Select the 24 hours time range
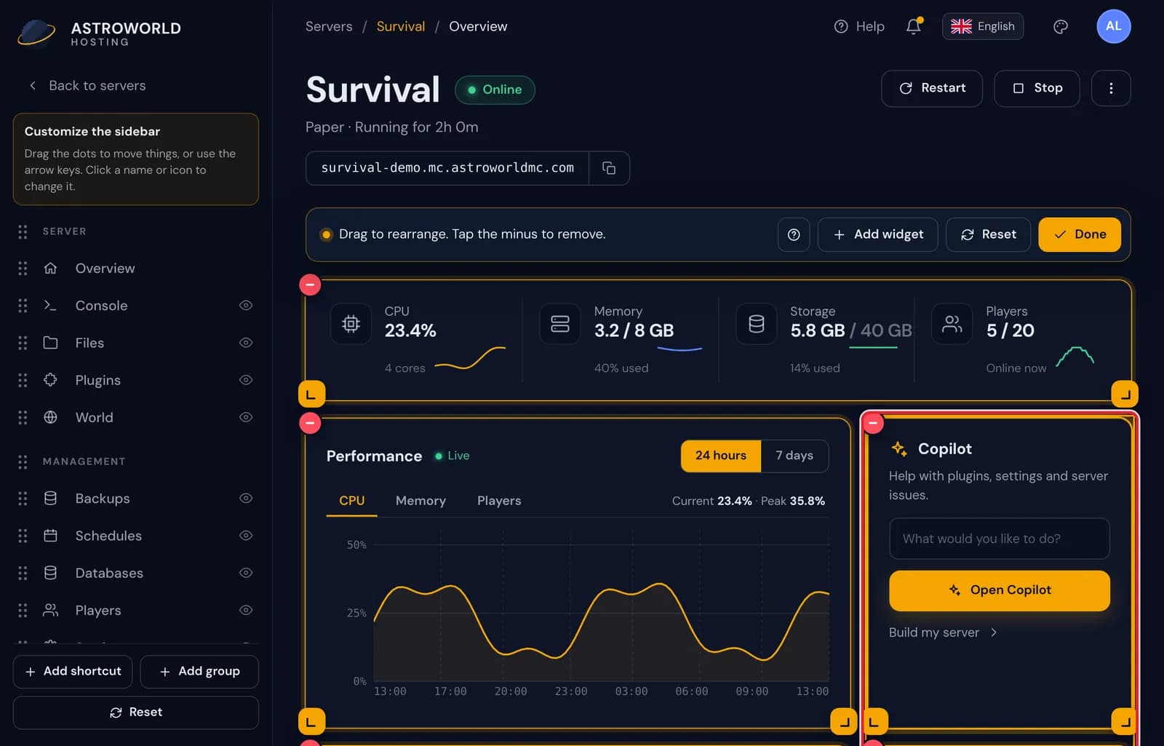 coord(721,456)
